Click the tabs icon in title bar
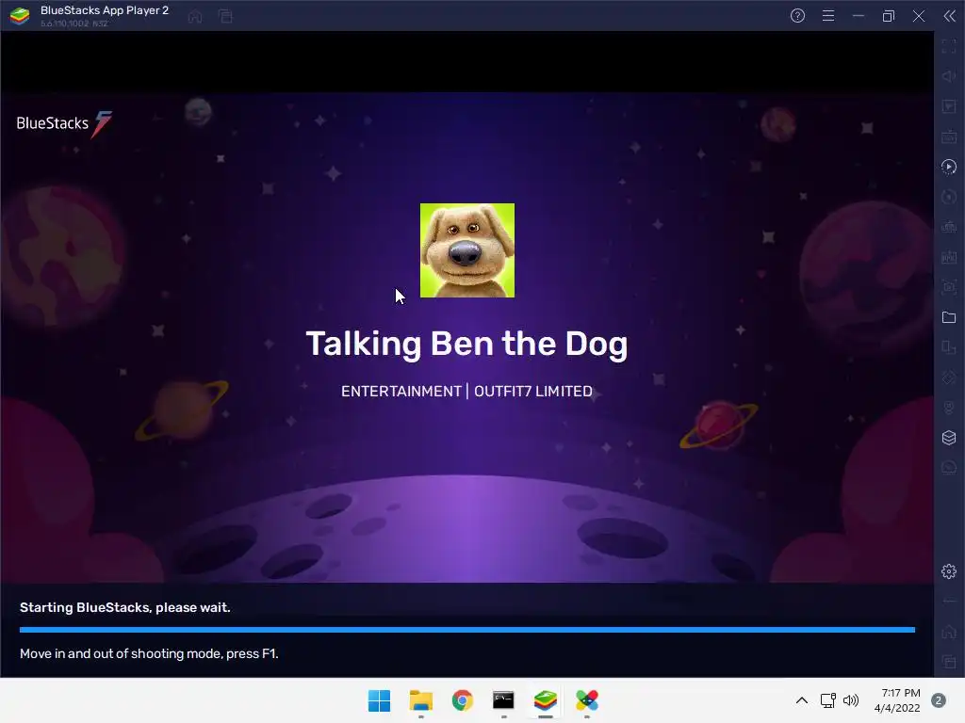The width and height of the screenshot is (965, 723). click(225, 16)
